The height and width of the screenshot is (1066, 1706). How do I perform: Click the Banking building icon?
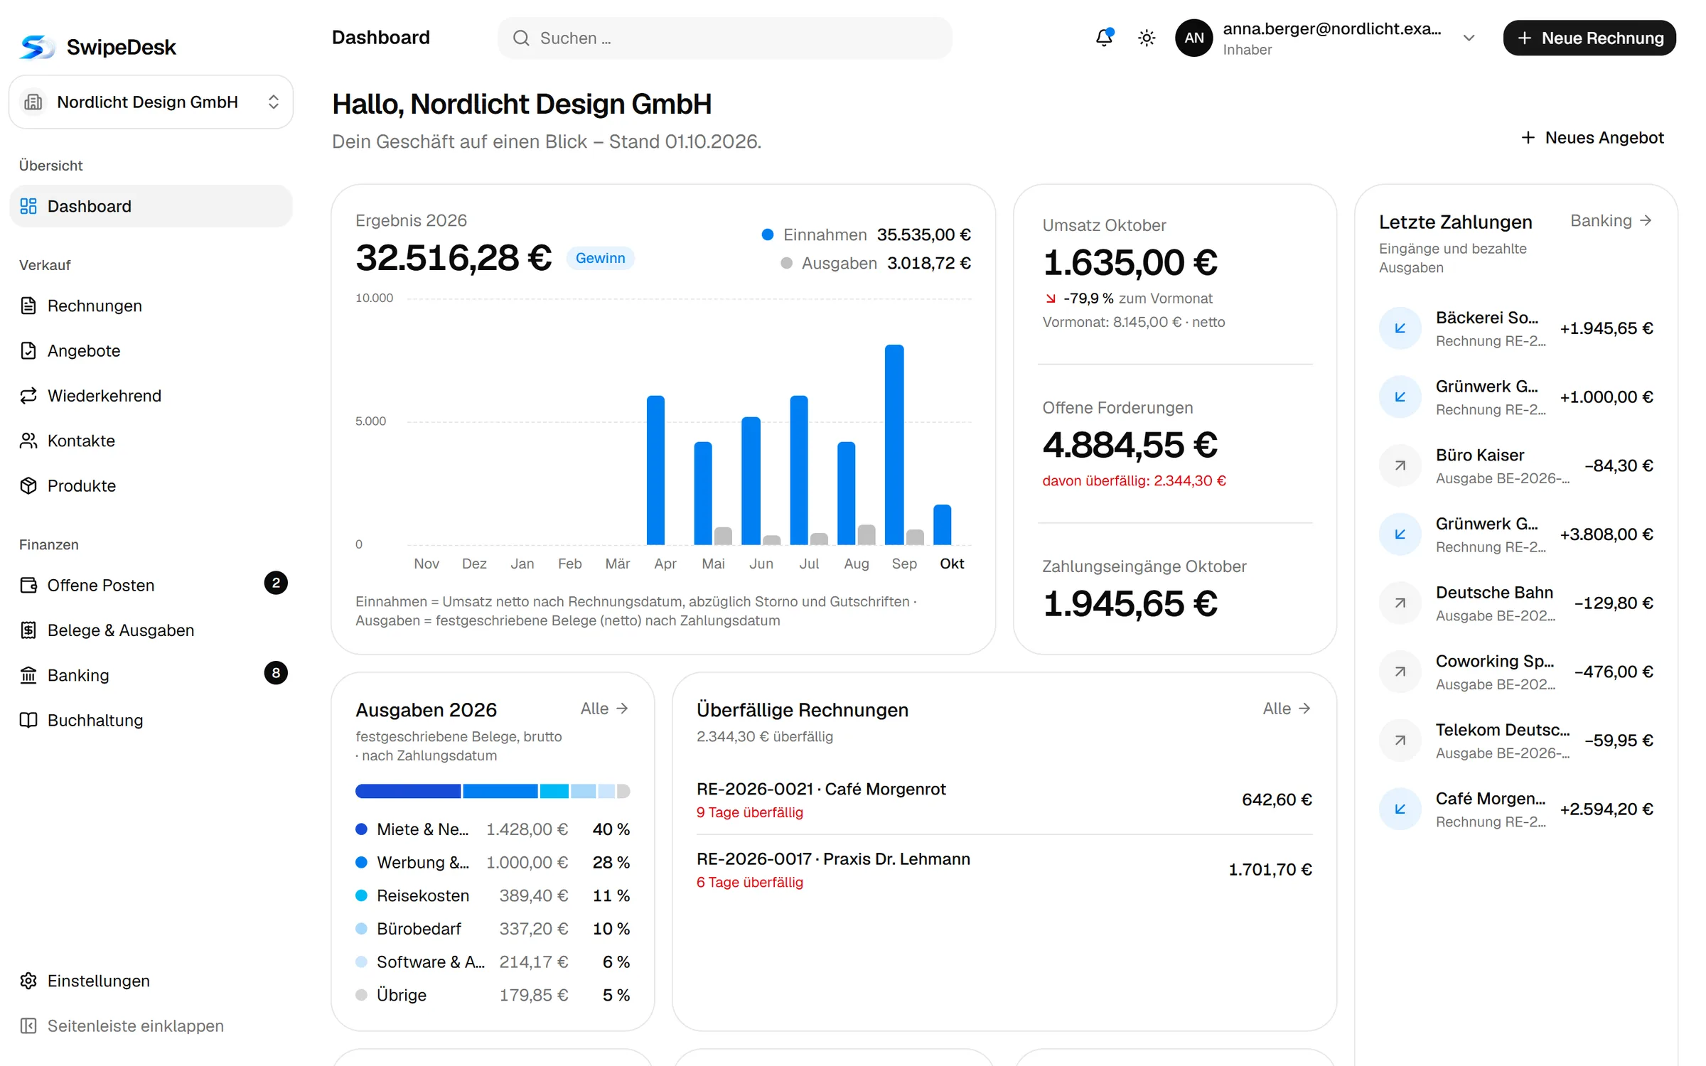(28, 675)
